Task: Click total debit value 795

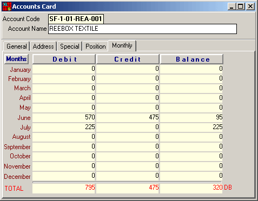Action: [x=64, y=188]
